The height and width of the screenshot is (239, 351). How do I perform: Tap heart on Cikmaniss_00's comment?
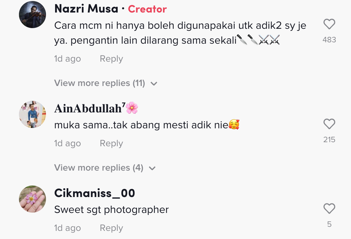pyautogui.click(x=329, y=209)
